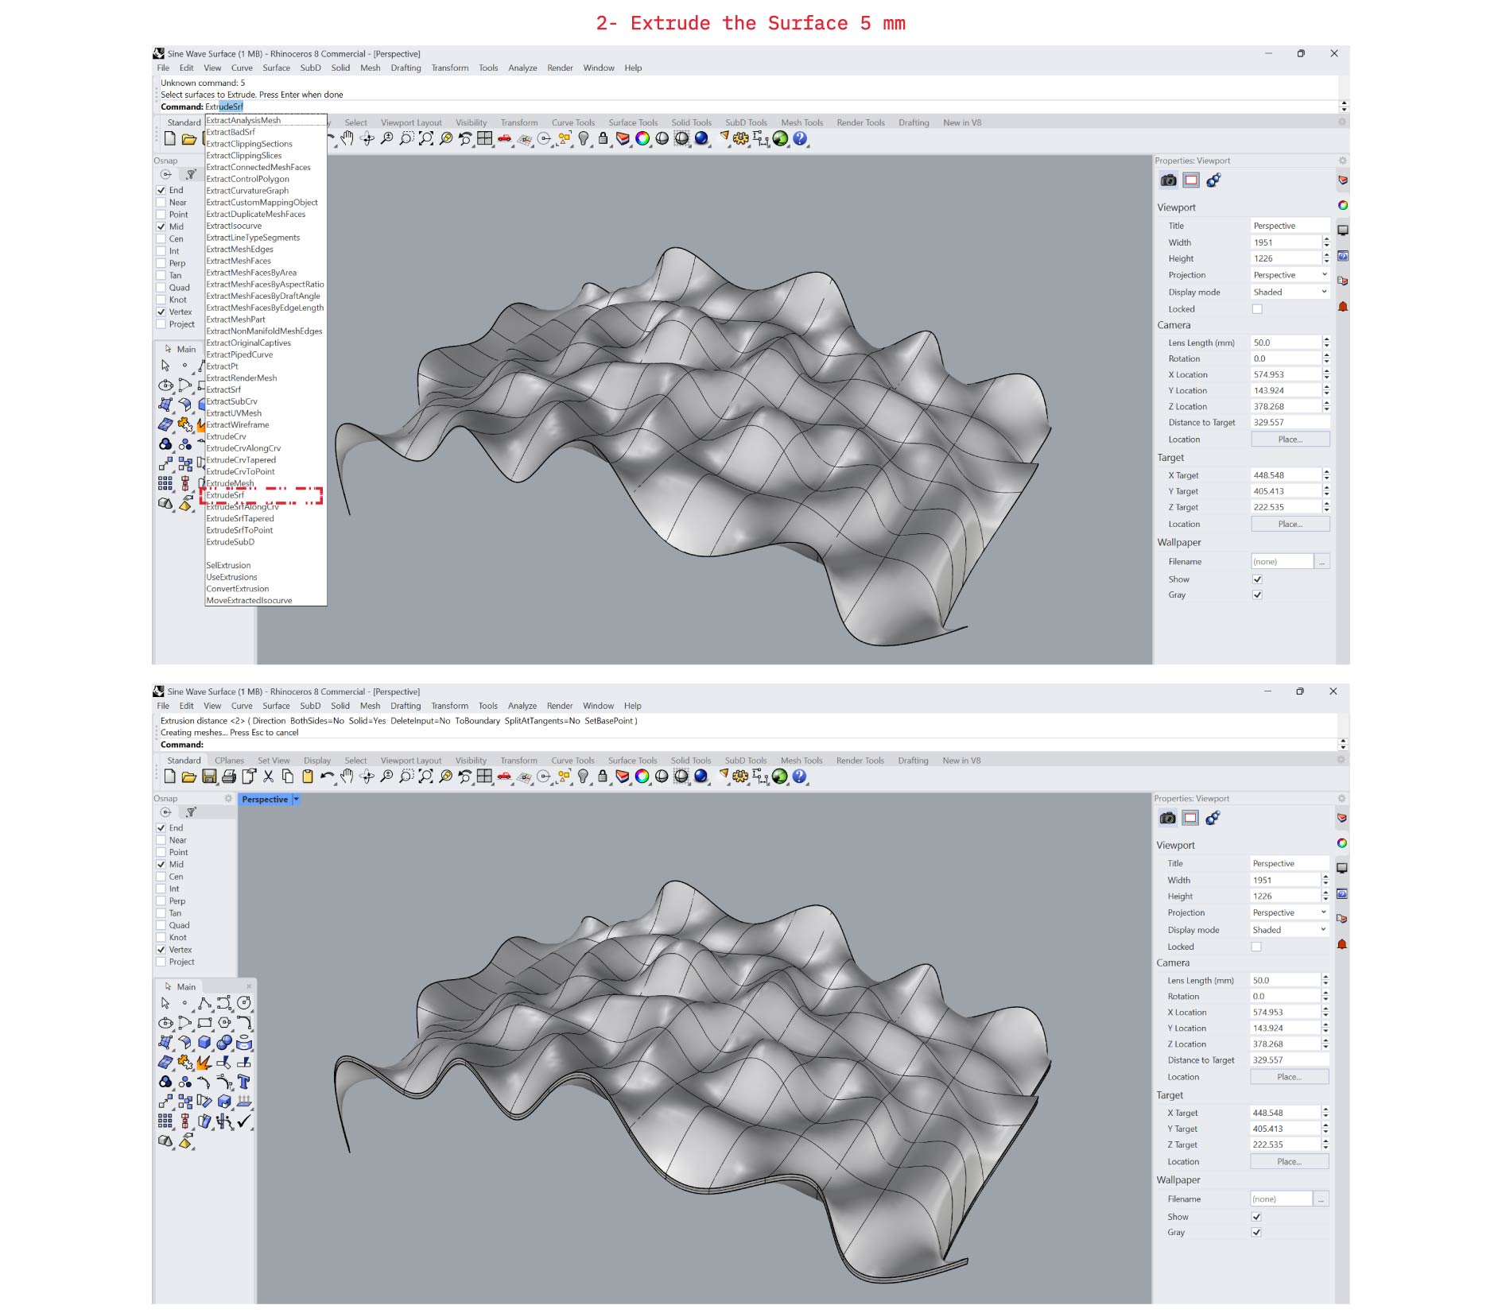Viewport: 1502px width, 1313px height.
Task: Click the camera Location Place button in lower window
Action: [1289, 1077]
